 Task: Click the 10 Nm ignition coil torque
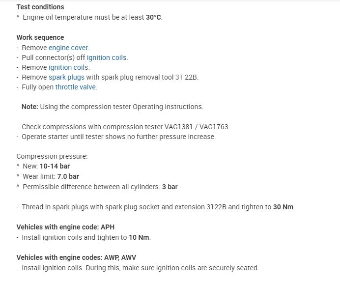[139, 237]
